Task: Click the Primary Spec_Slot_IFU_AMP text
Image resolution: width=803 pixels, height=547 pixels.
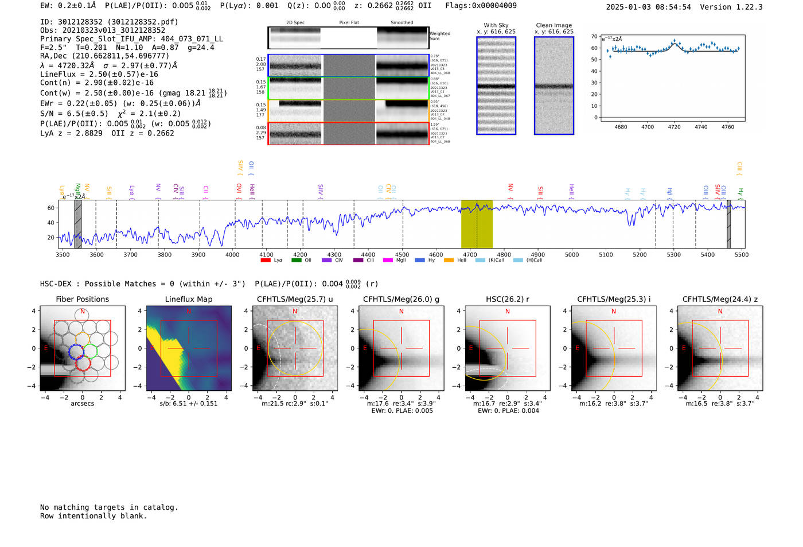Action: pos(131,39)
